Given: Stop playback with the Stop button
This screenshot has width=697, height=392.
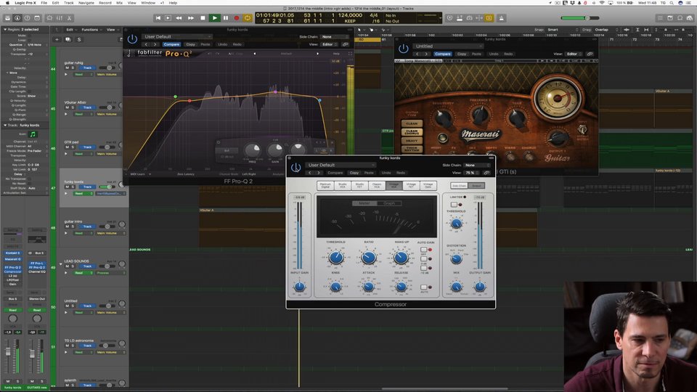Looking at the screenshot, I should [203, 18].
